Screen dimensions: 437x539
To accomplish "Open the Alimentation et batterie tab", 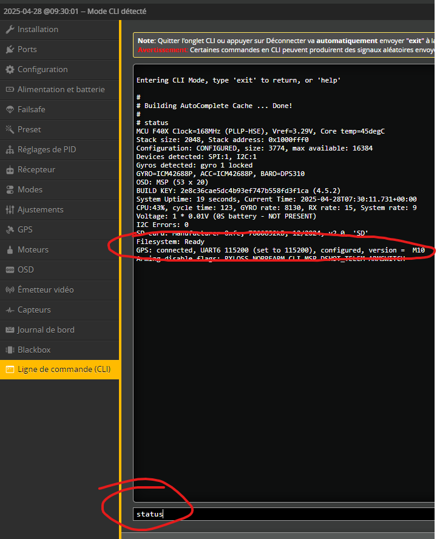I will (61, 90).
